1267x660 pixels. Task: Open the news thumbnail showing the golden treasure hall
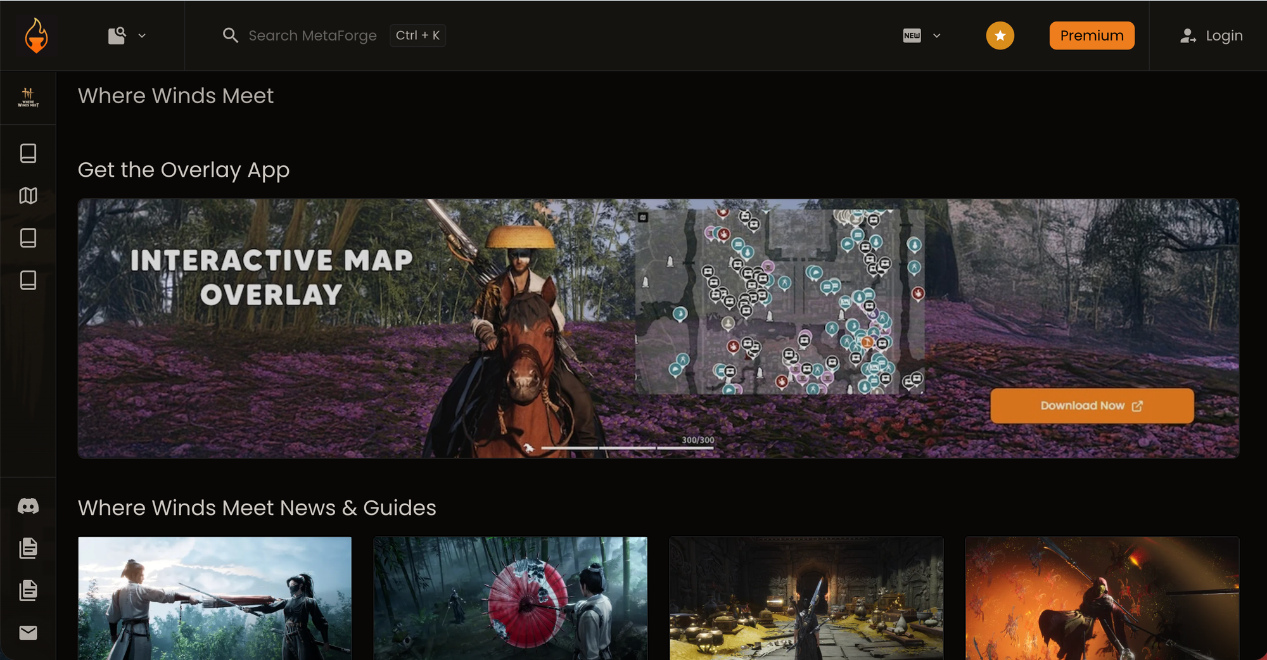pyautogui.click(x=806, y=599)
